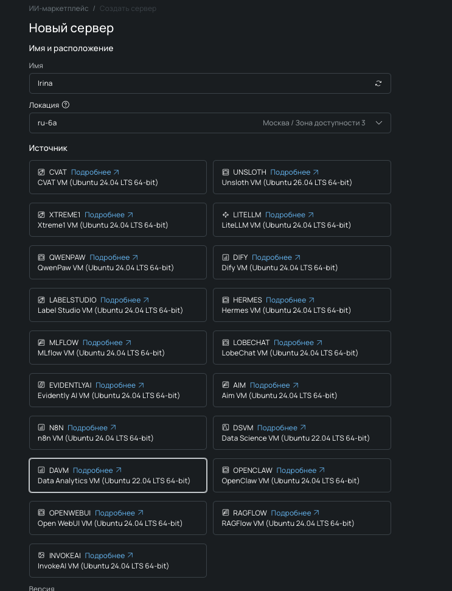Screen dimensions: 452x591
Task: Go to ИИ-маркетплейс breadcrumb
Action: [59, 9]
